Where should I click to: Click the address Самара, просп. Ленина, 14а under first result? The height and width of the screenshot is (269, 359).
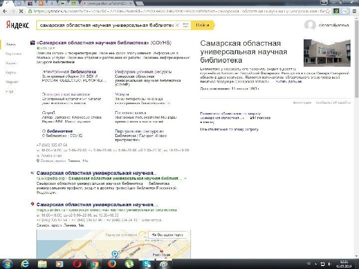click(x=64, y=161)
